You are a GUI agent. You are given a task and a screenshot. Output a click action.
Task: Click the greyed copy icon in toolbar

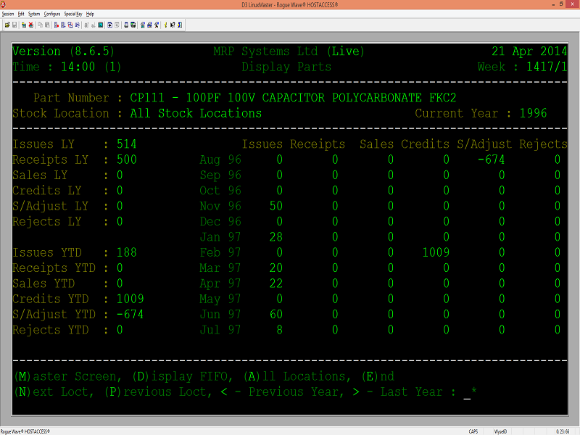[40, 25]
